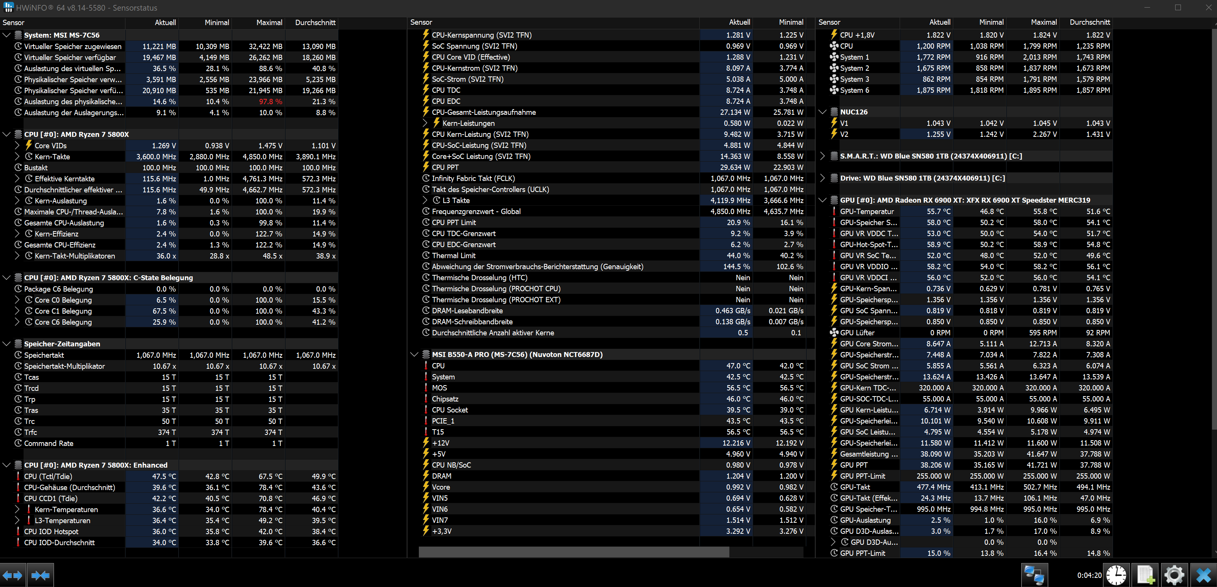
Task: Expand the Kern-Leistungen sub-item
Action: coord(425,123)
